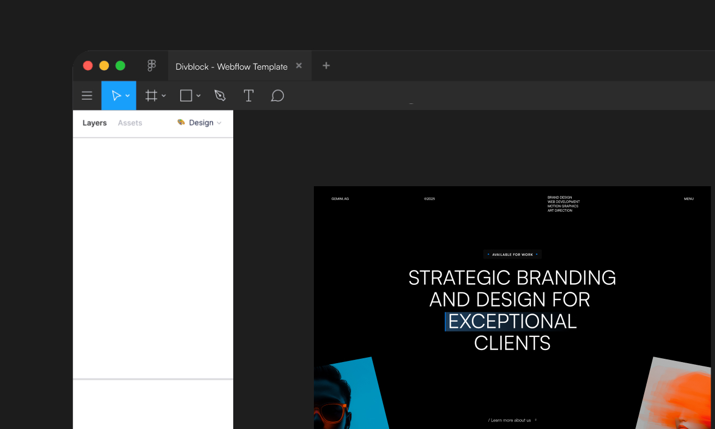The image size is (715, 429).
Task: Click GEMINI.AG logo text in the design
Action: coord(340,199)
